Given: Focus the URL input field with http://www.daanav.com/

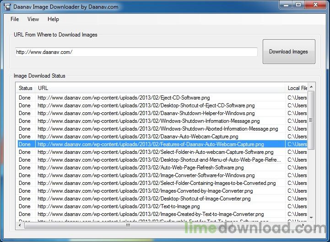Looking at the screenshot, I should tap(136, 52).
